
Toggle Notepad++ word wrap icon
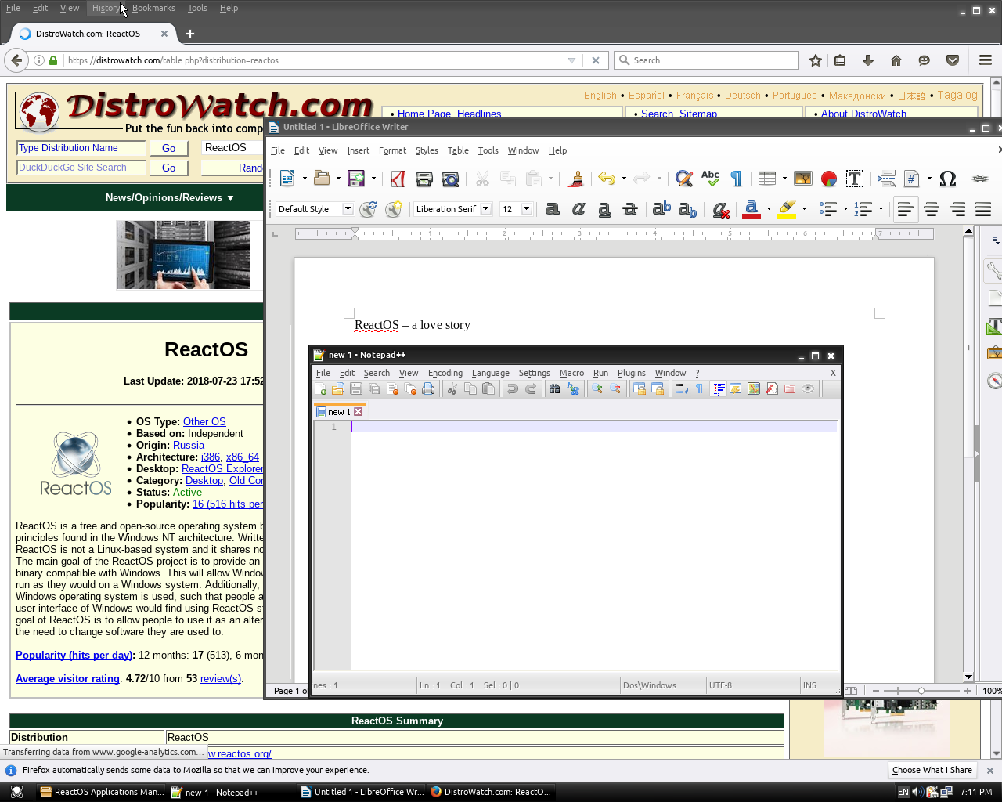[682, 388]
